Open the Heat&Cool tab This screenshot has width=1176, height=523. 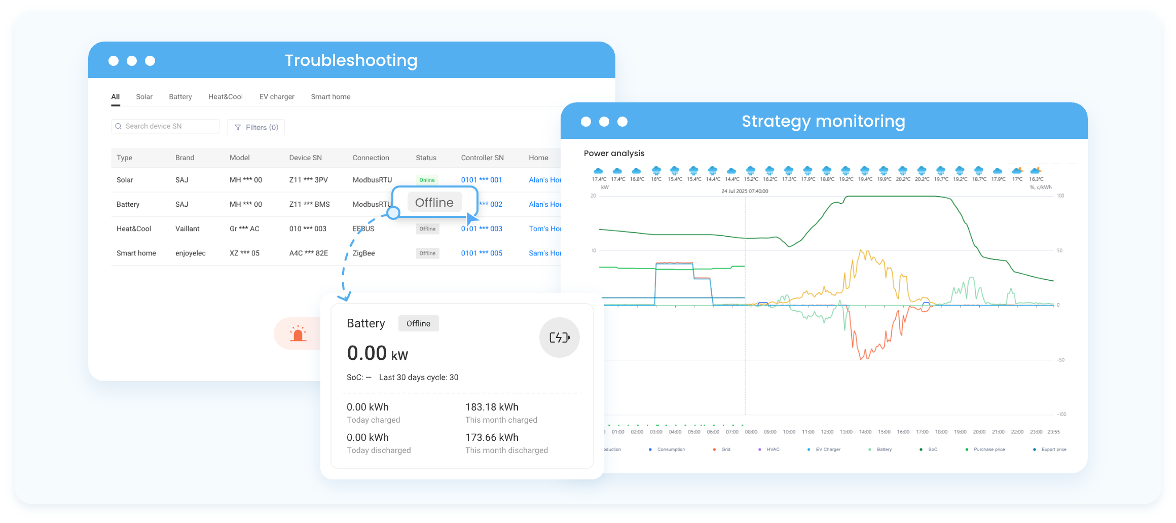(x=225, y=97)
